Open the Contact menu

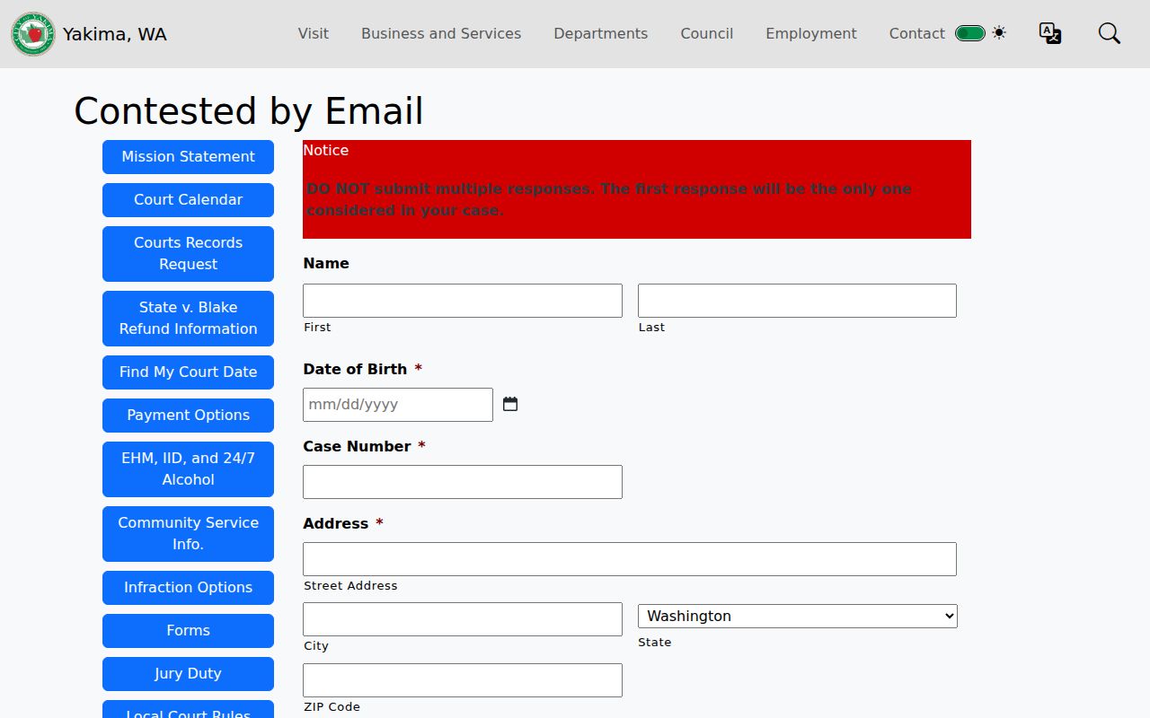917,33
